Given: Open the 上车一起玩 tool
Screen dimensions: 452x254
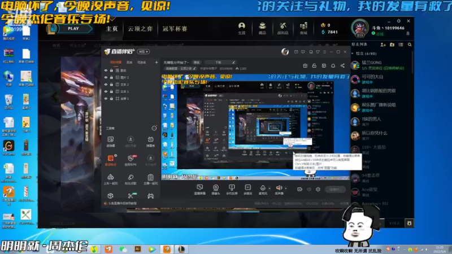Looking at the screenshot, I should (x=110, y=179).
